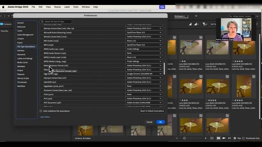Select Startup Scripts in Preferences sidebar
The image size is (262, 147).
(23, 78)
